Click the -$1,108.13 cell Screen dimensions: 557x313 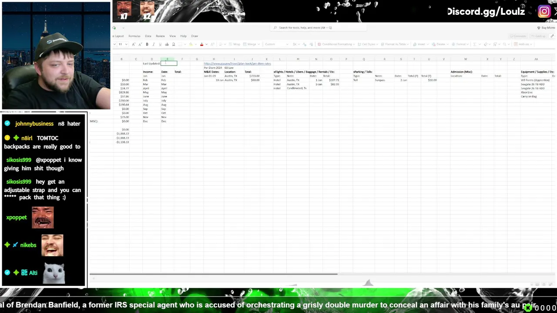(122, 142)
